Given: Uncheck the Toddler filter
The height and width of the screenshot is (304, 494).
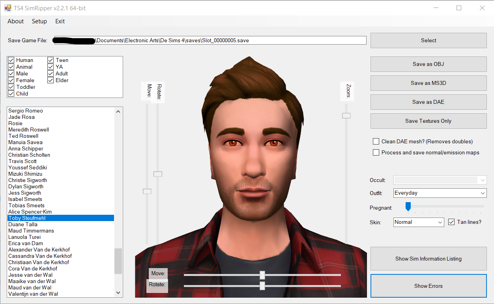Looking at the screenshot, I should click(11, 87).
